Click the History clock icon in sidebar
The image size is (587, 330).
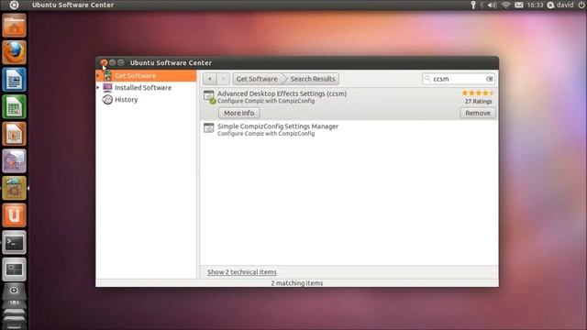107,100
